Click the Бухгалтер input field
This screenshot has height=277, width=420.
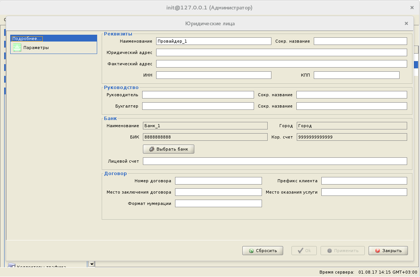click(x=198, y=106)
